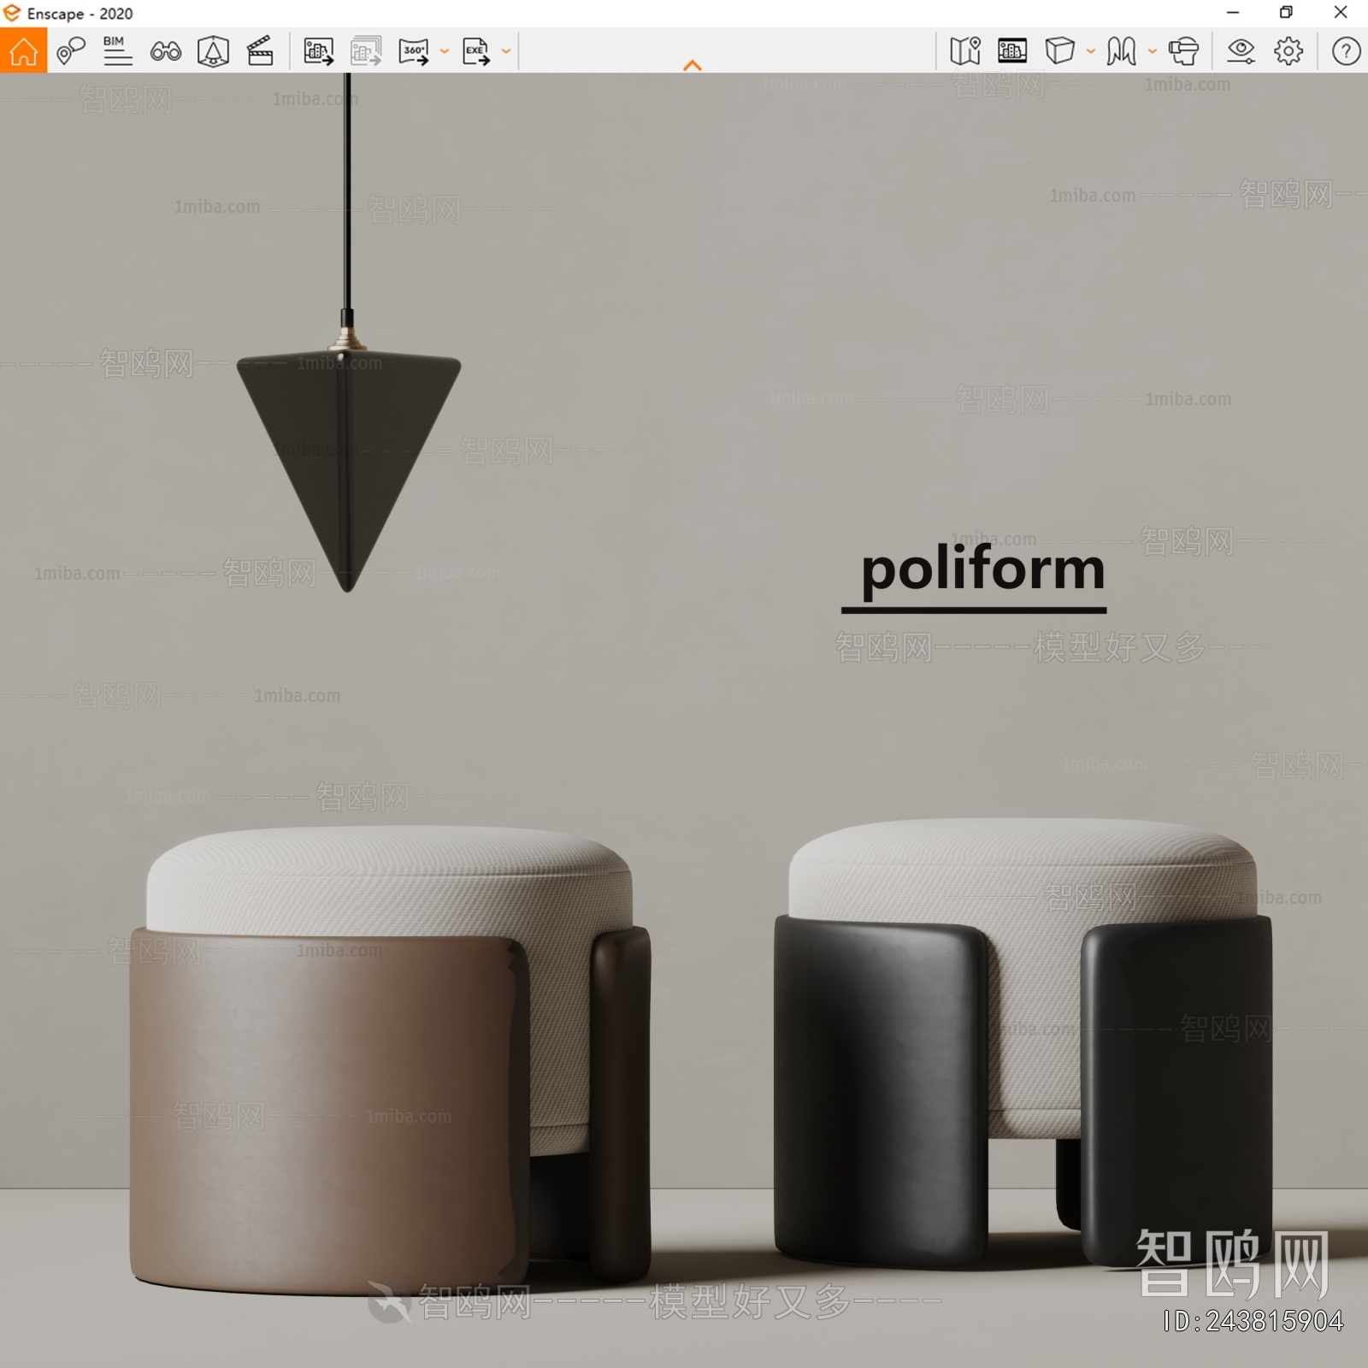This screenshot has width=1368, height=1368.
Task: Expand the navigation mode dropdown arrow
Action: (x=1153, y=51)
